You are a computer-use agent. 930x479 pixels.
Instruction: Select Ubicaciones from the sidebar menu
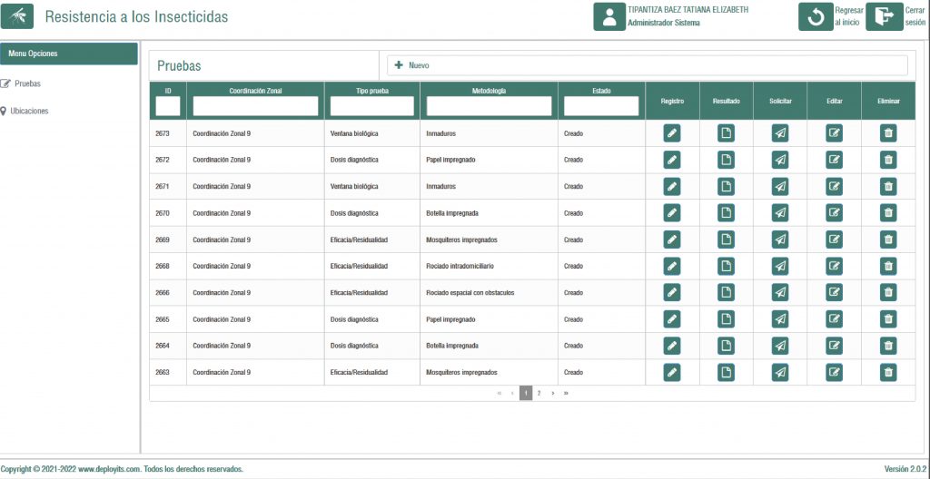[29, 111]
